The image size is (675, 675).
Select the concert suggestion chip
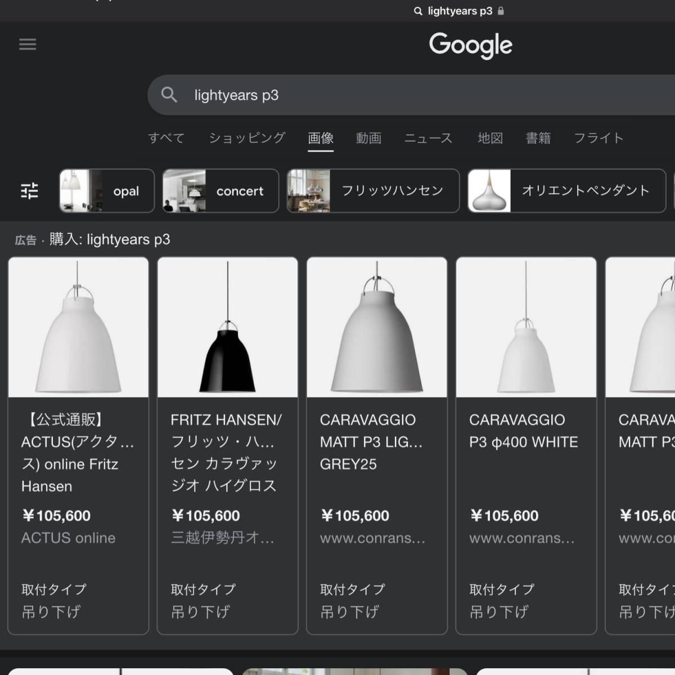(220, 191)
